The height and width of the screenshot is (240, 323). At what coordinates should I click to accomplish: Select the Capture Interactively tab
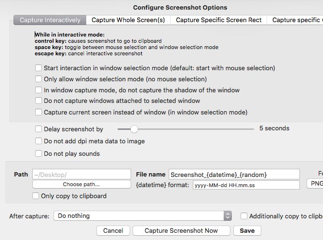pyautogui.click(x=50, y=20)
